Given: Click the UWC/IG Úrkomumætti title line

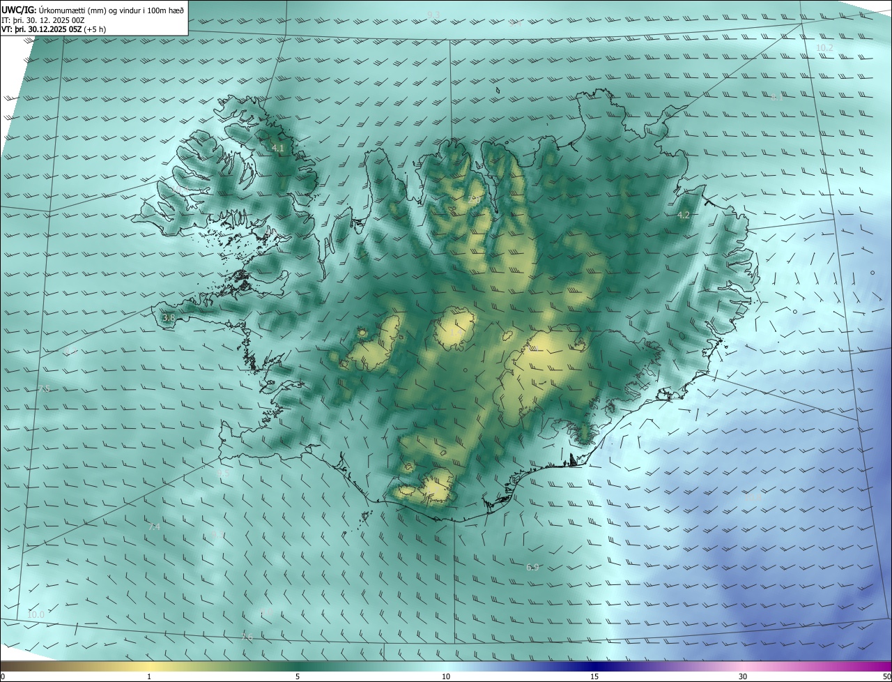Looking at the screenshot, I should [x=93, y=10].
